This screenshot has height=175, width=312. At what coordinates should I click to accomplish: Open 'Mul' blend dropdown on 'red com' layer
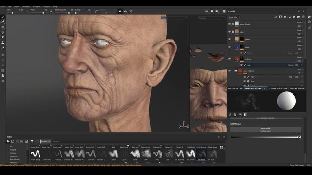tap(300, 70)
